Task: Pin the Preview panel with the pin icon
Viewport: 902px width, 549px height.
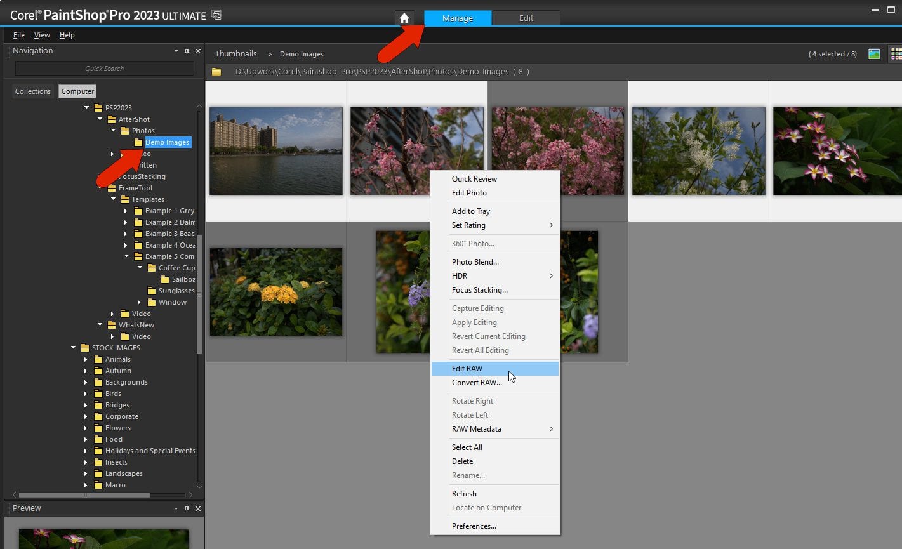Action: pyautogui.click(x=187, y=508)
